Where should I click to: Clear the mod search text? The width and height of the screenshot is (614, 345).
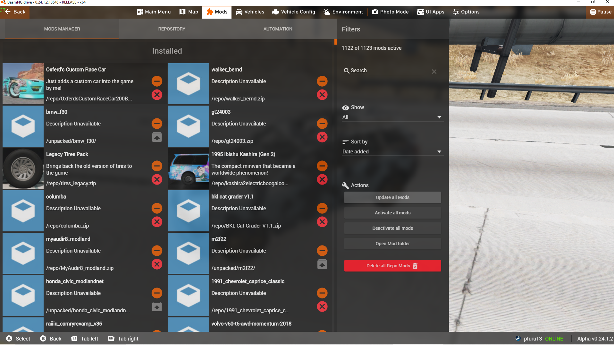click(434, 72)
